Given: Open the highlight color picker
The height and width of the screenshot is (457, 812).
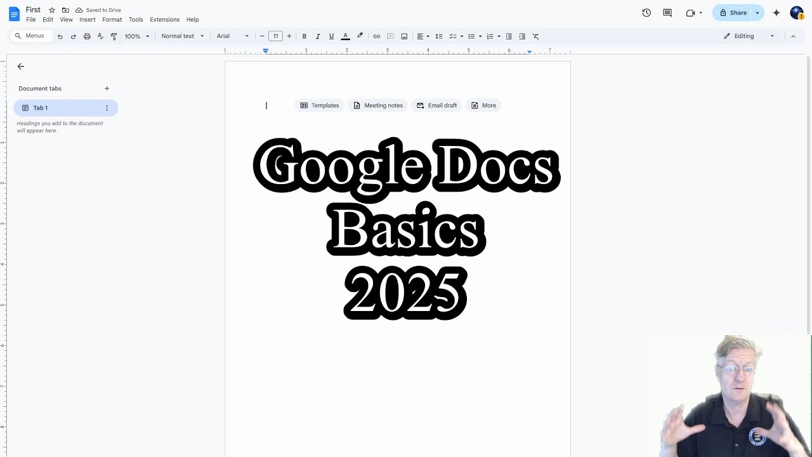Looking at the screenshot, I should (x=360, y=36).
